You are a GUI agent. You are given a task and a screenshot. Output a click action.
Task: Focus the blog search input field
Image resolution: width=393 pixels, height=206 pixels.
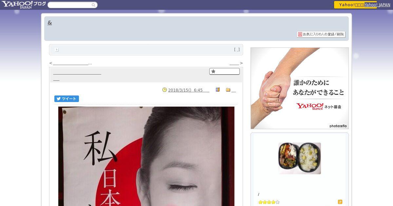70,5
